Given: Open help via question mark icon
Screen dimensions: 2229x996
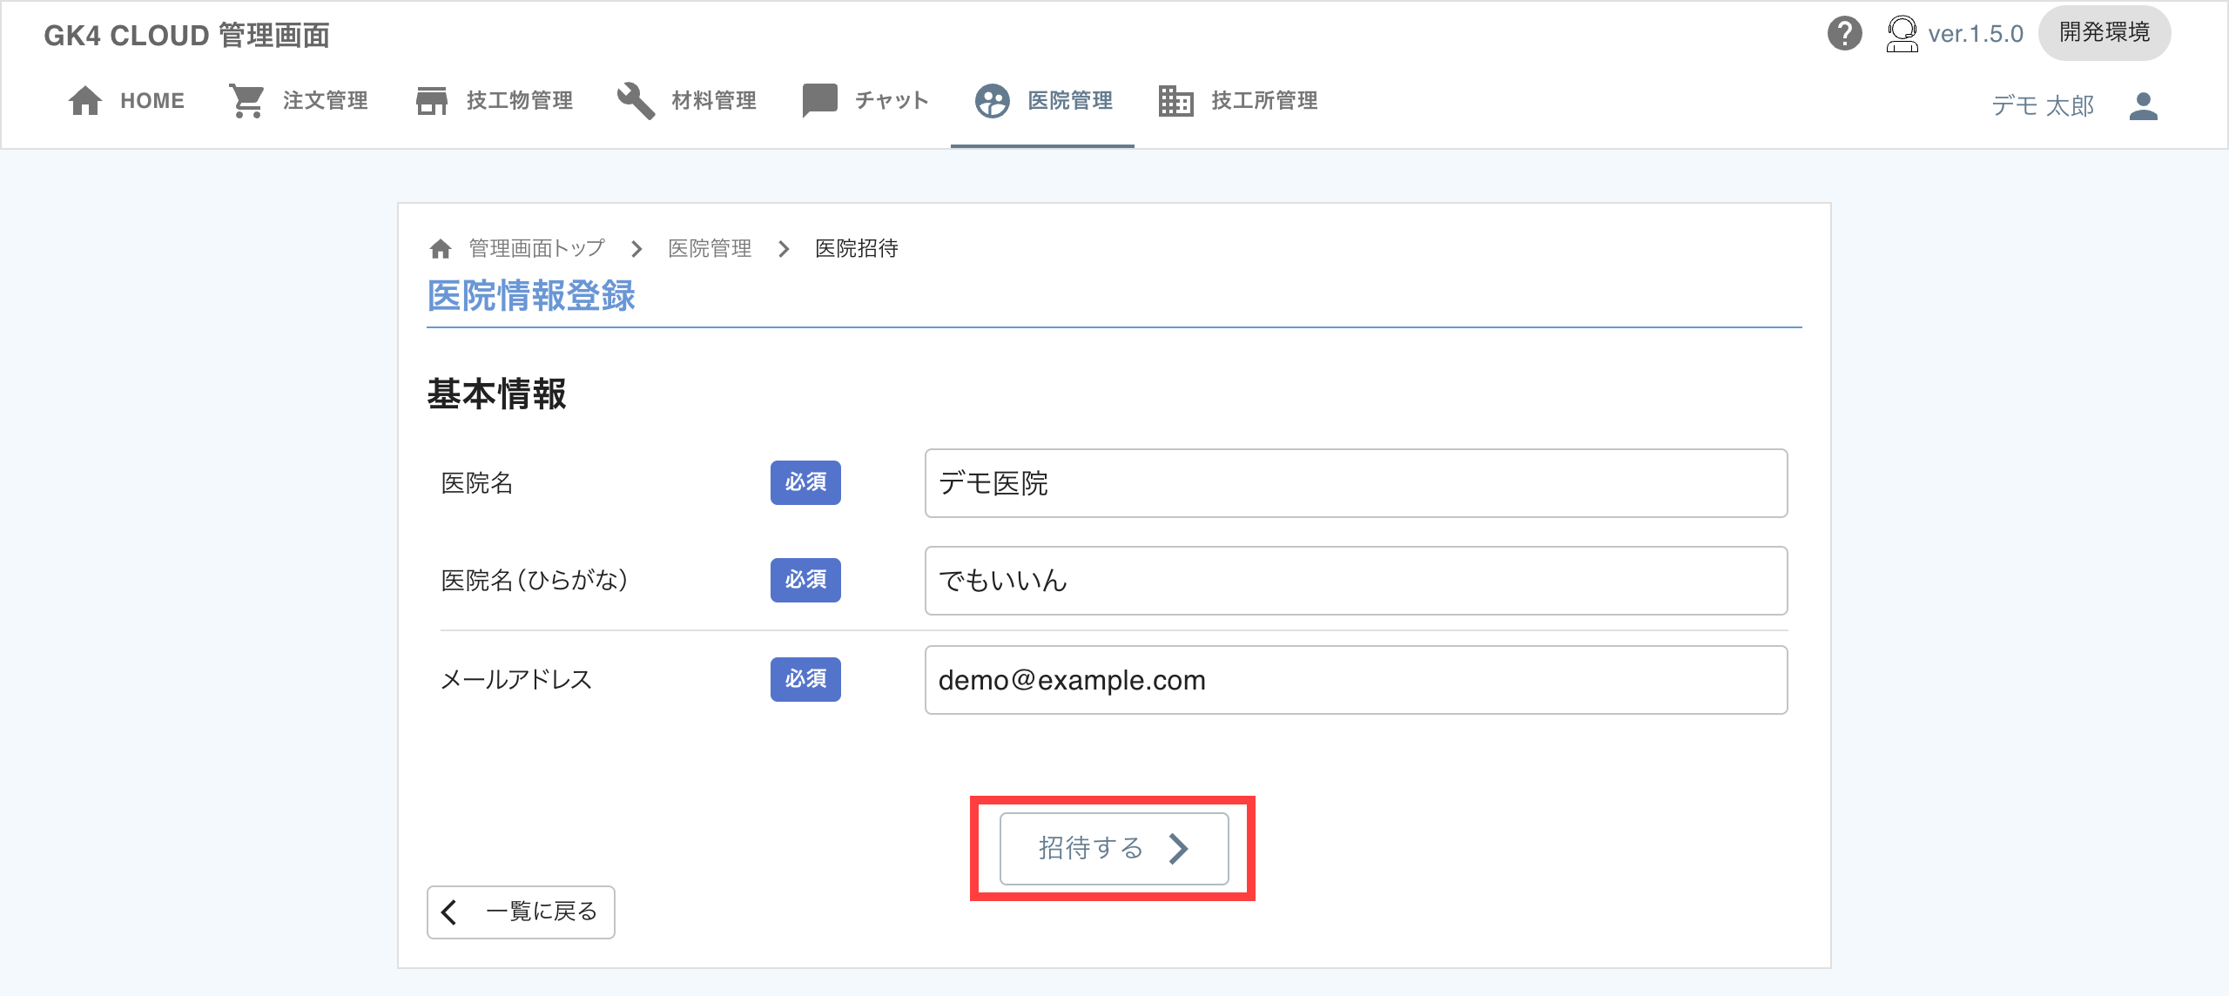Looking at the screenshot, I should [1844, 34].
